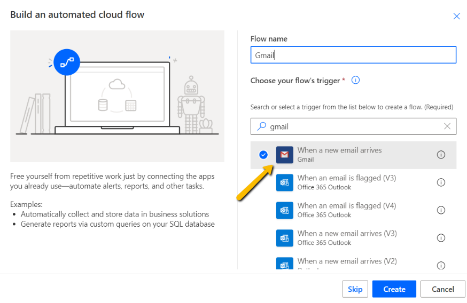The width and height of the screenshot is (467, 303).
Task: Select When a new email arrives (V3)
Action: (x=353, y=238)
